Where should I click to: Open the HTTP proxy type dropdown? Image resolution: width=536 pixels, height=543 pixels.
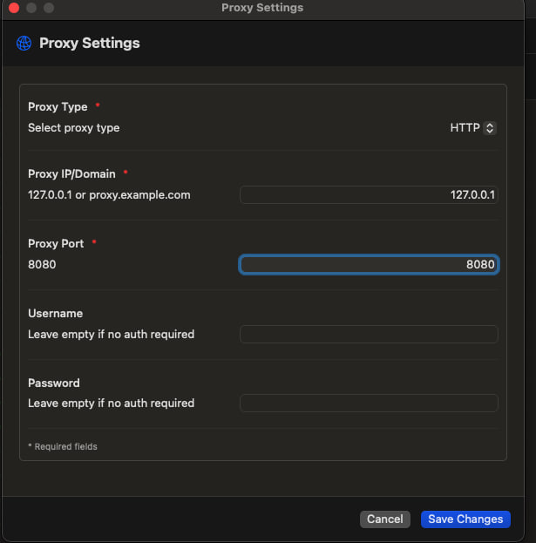tap(472, 127)
